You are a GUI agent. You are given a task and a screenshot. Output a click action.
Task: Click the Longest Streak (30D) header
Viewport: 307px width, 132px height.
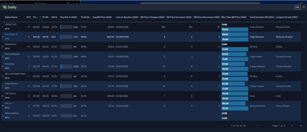tap(287, 17)
